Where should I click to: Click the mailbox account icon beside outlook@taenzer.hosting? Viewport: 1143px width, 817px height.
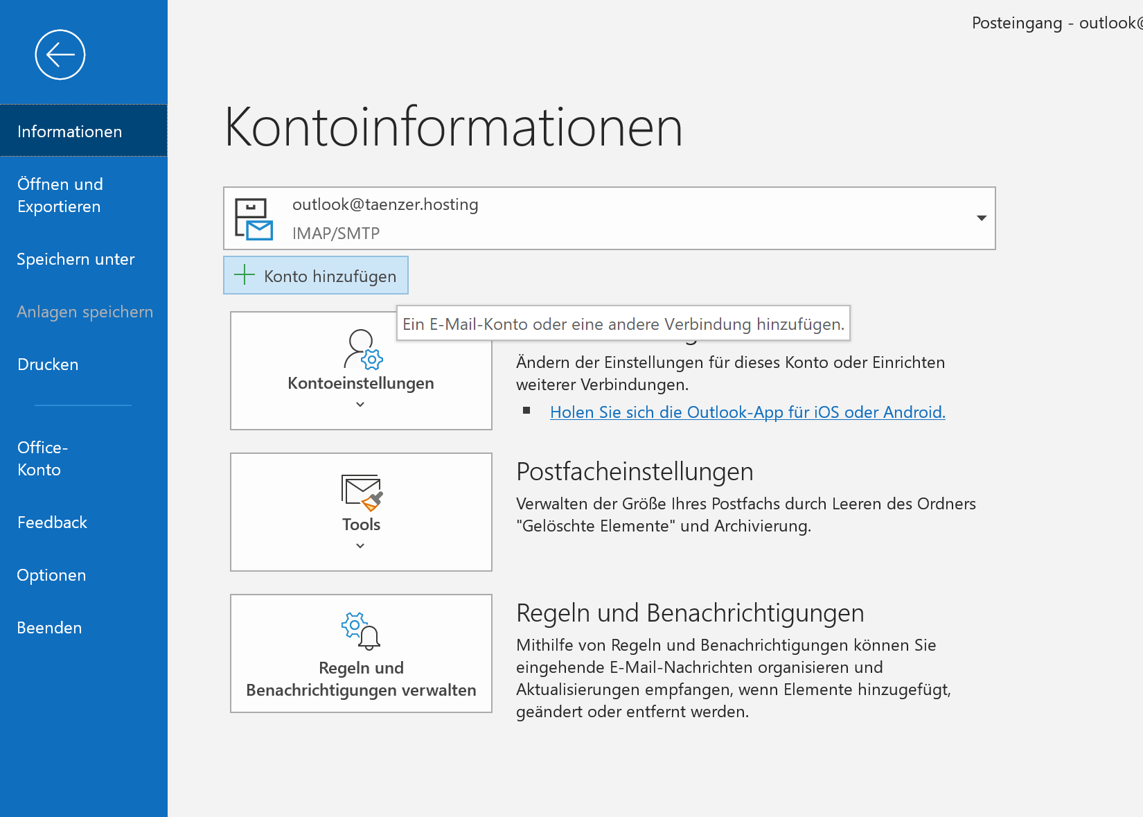coord(254,219)
